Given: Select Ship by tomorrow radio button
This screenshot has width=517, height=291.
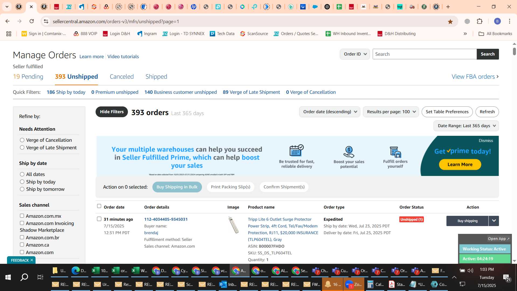Looking at the screenshot, I should pyautogui.click(x=22, y=189).
